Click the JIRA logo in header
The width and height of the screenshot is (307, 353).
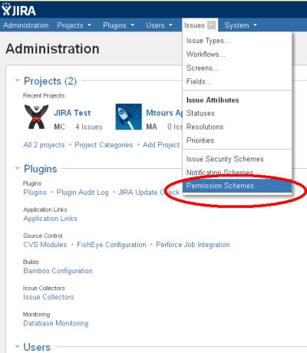tap(18, 9)
